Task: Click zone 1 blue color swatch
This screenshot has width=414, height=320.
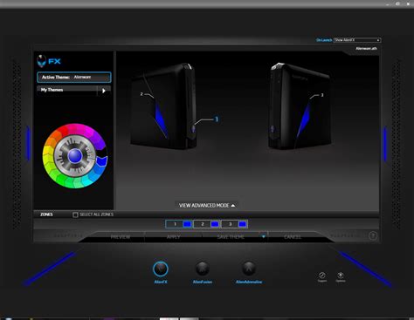Action: [x=187, y=224]
